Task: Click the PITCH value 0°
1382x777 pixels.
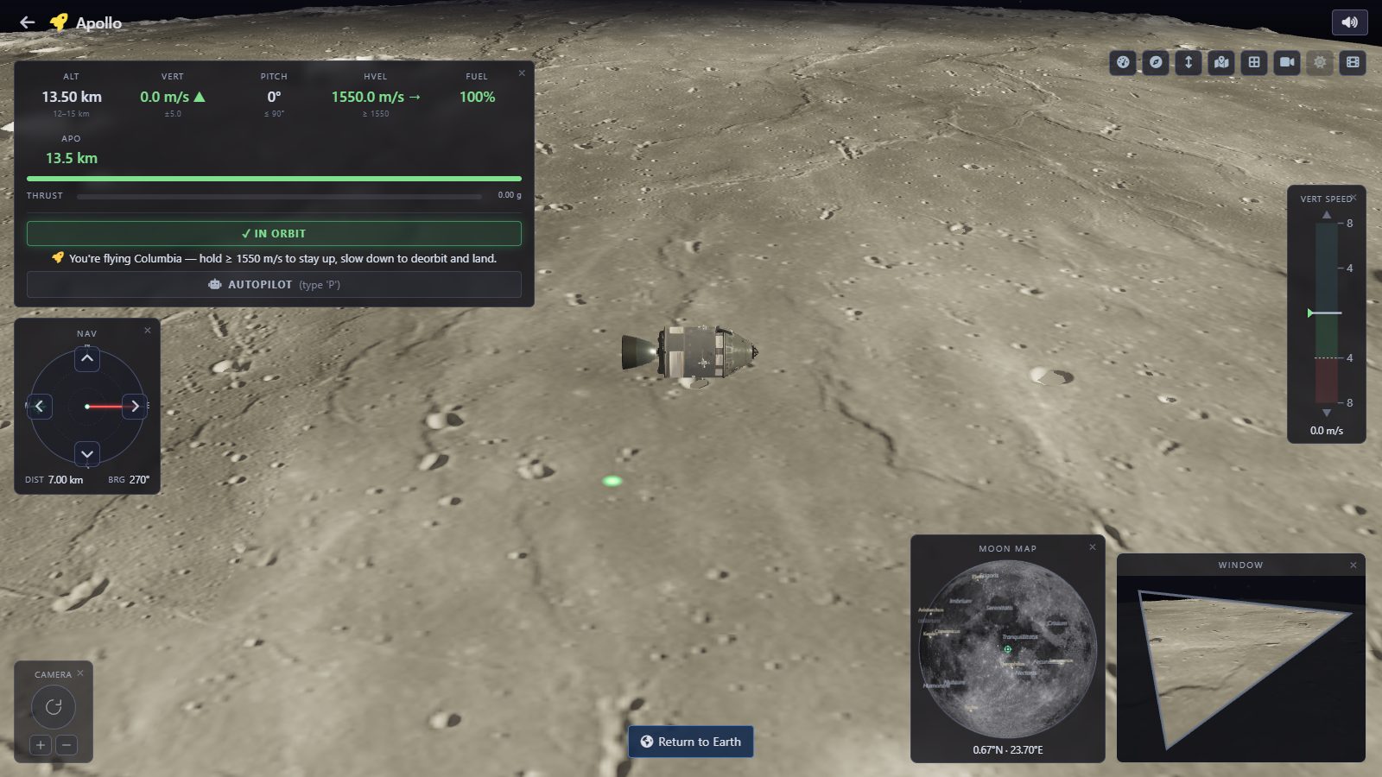Action: 274,98
